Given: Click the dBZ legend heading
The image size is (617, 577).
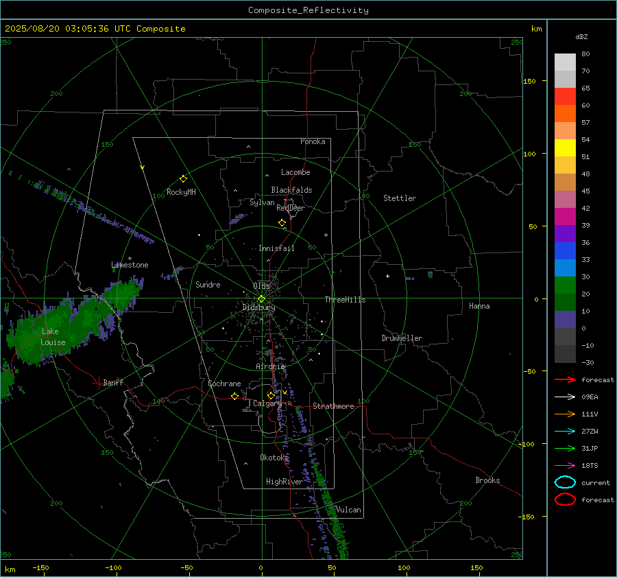Looking at the screenshot, I should point(581,36).
